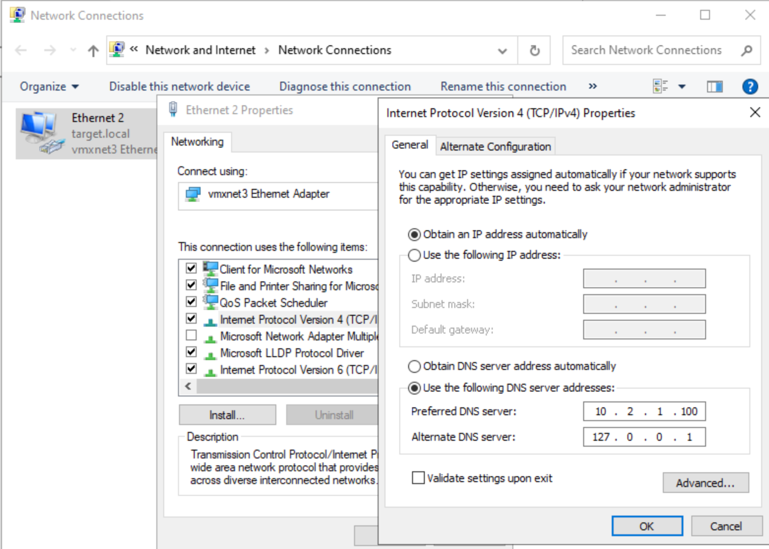Click the search magnifier icon
769x549 pixels.
click(746, 50)
